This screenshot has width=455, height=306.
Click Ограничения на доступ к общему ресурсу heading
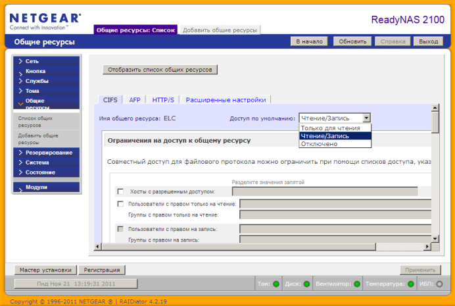[x=179, y=141]
